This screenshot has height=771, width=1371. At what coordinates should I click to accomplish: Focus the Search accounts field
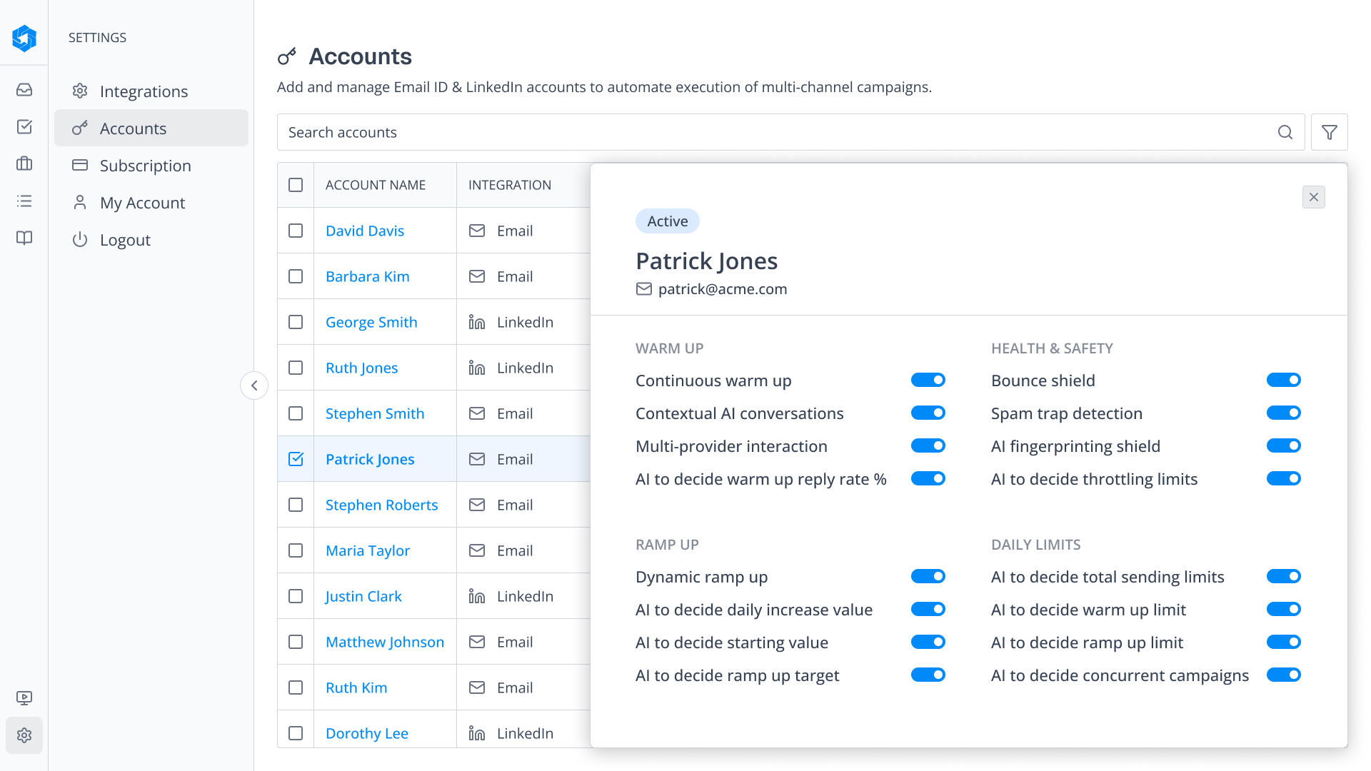771,132
